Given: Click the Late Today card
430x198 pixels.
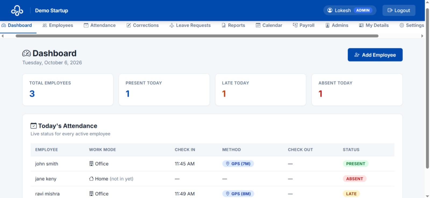Looking at the screenshot, I should coord(261,90).
